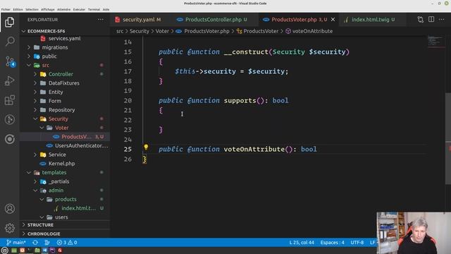The height and width of the screenshot is (254, 451).
Task: Click the editor minimap
Action: pyautogui.click(x=436, y=41)
